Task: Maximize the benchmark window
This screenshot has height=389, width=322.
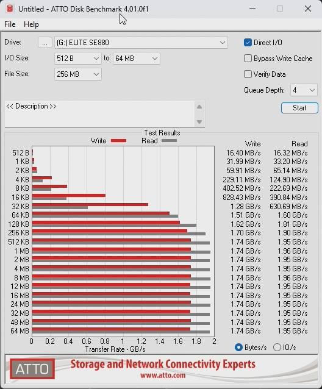Action: (280, 9)
